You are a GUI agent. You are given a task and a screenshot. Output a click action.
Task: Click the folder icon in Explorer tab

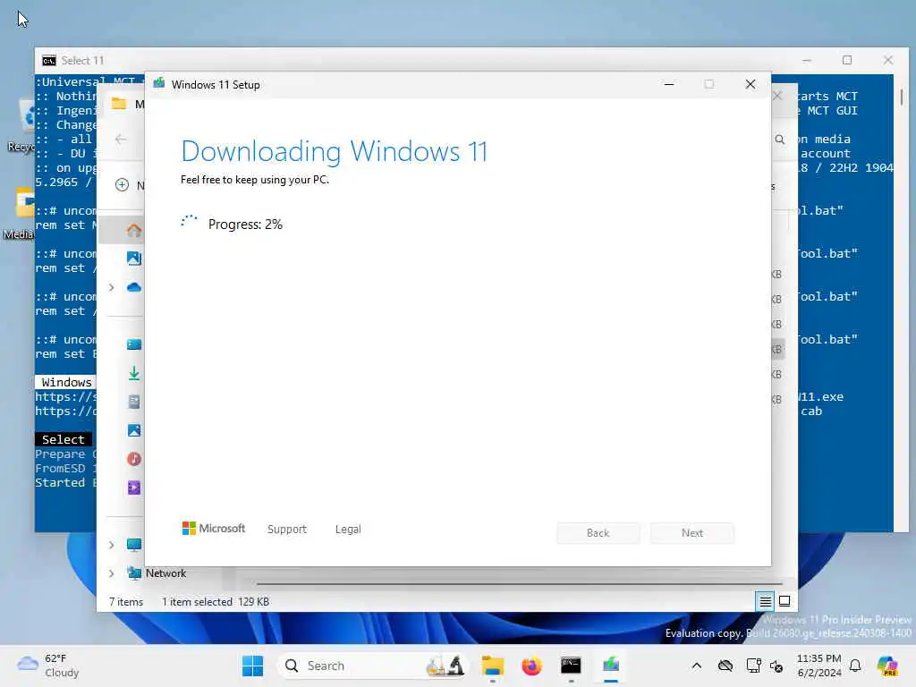pos(119,104)
